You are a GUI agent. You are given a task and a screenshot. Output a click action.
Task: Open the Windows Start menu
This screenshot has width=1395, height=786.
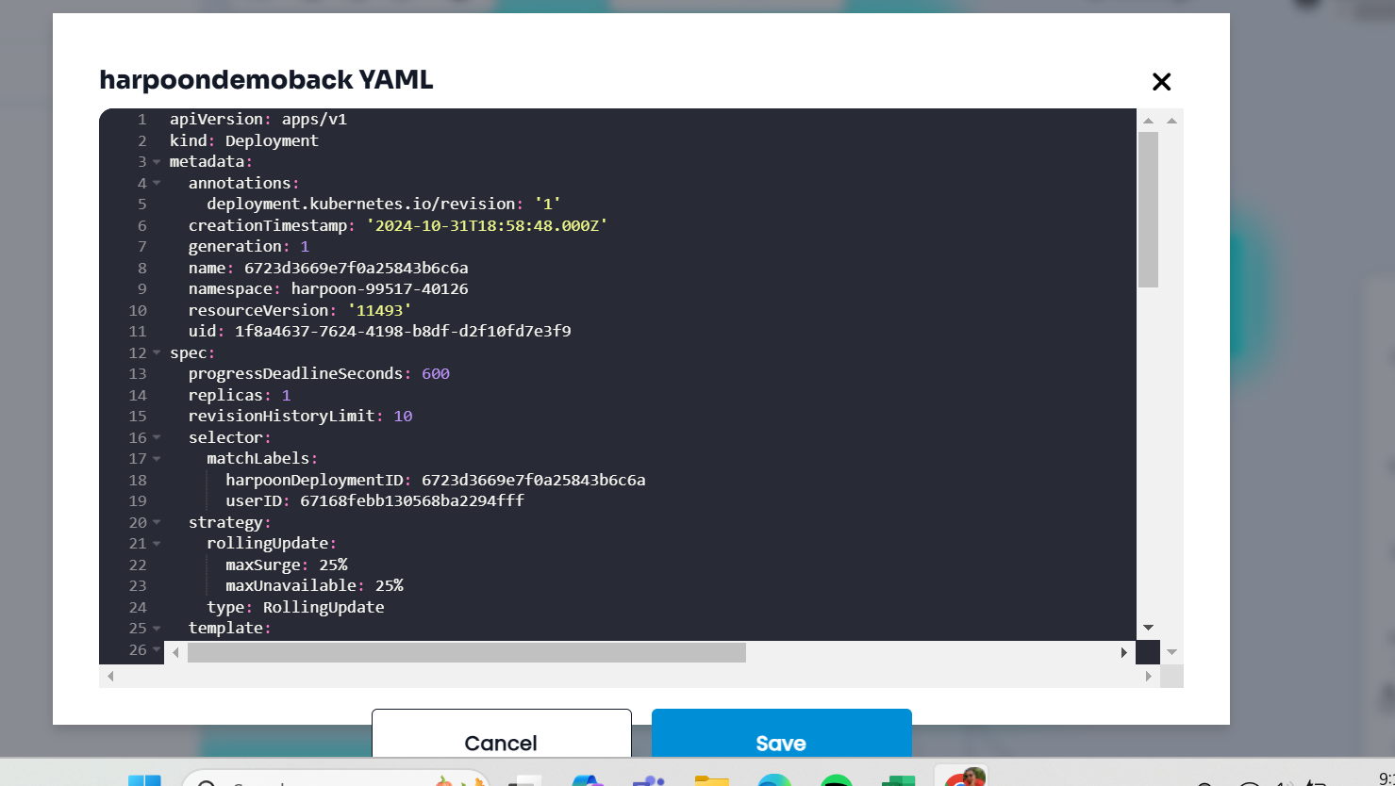pyautogui.click(x=144, y=780)
